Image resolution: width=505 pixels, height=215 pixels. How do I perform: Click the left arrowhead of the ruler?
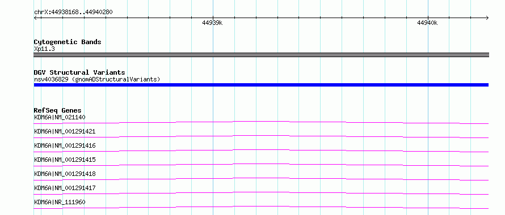36,18
